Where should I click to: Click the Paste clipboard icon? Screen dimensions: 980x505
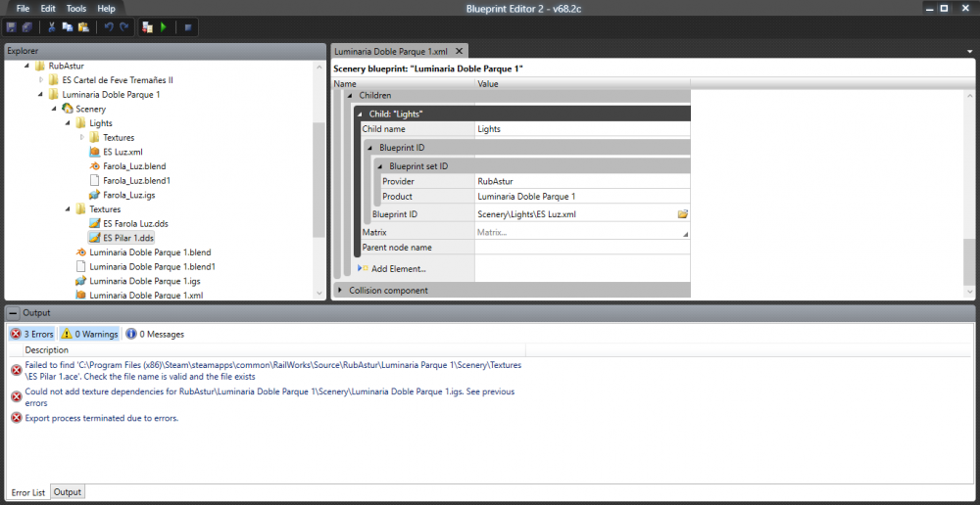pyautogui.click(x=83, y=26)
